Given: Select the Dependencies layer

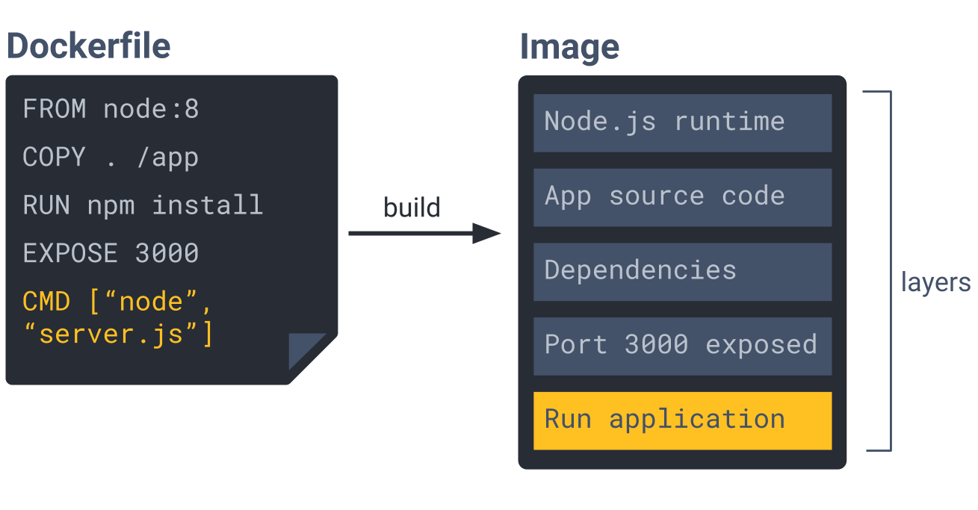Looking at the screenshot, I should point(682,270).
